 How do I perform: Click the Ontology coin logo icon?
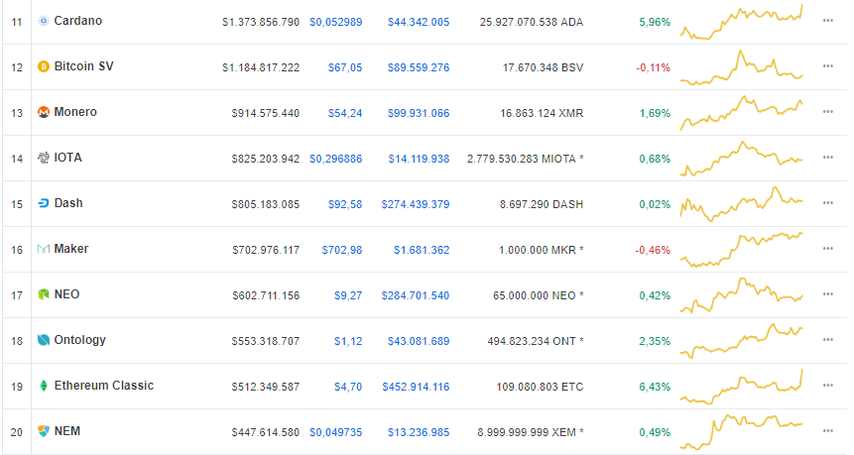point(43,340)
